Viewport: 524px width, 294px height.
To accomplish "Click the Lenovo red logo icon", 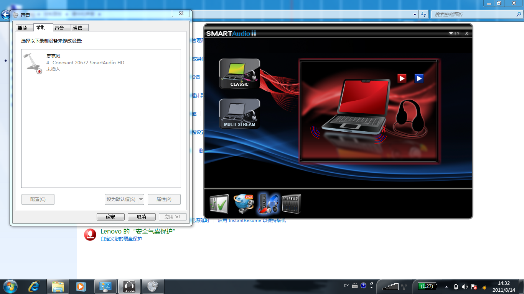I will [90, 234].
